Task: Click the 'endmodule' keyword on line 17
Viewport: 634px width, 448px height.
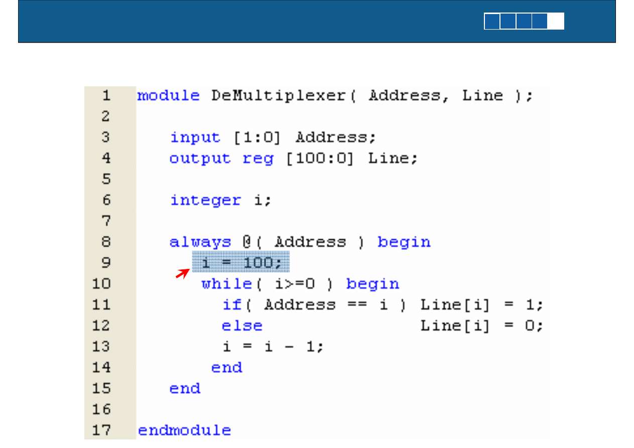Action: (184, 430)
